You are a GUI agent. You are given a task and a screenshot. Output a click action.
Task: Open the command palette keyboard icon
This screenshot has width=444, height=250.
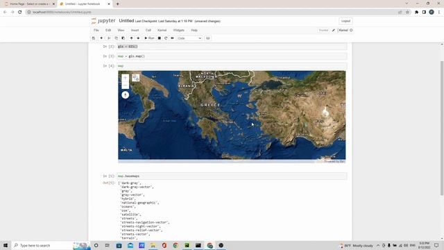pyautogui.click(x=208, y=38)
